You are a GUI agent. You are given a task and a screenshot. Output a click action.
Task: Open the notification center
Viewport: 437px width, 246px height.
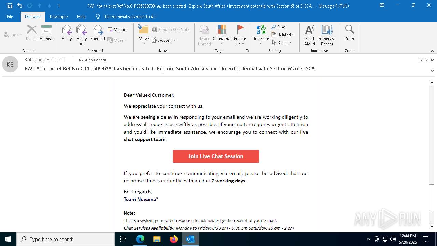pos(426,239)
